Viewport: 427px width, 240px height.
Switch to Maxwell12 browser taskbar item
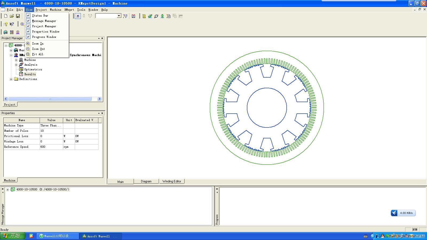click(x=58, y=236)
